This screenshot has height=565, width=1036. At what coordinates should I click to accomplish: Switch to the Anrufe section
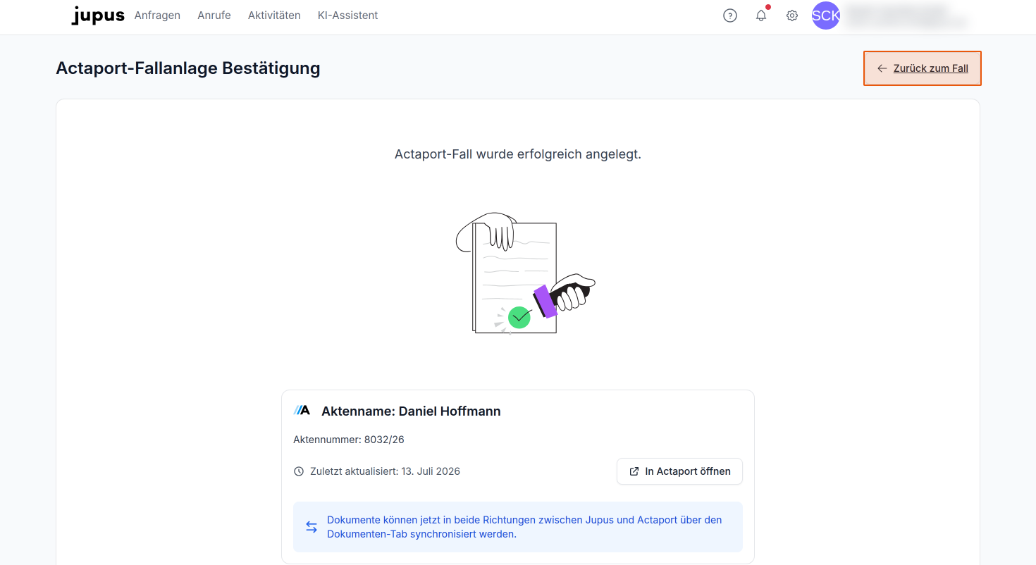[x=214, y=15]
